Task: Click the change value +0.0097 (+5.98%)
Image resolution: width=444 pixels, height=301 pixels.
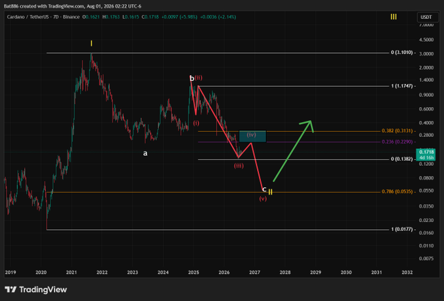Action: pyautogui.click(x=179, y=17)
